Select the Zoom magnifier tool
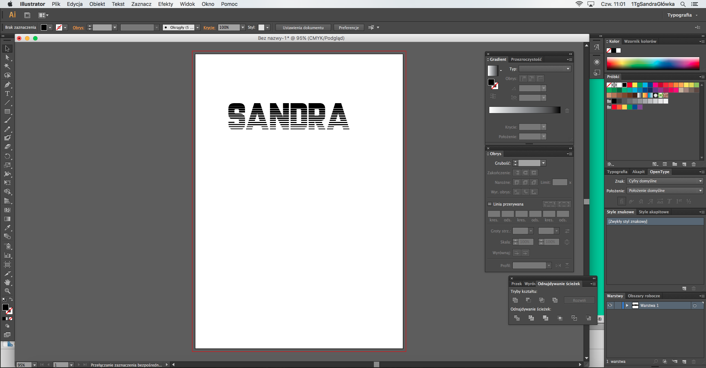The width and height of the screenshot is (706, 368). pos(7,291)
